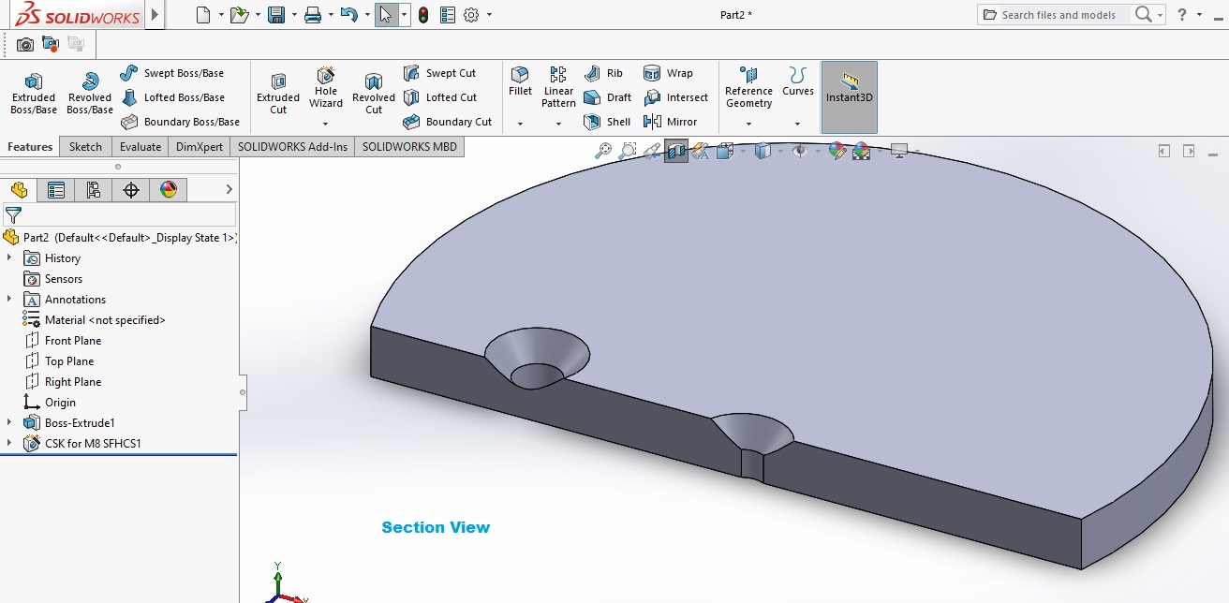The height and width of the screenshot is (603, 1229).
Task: Select Top Plane in the tree
Action: point(58,361)
